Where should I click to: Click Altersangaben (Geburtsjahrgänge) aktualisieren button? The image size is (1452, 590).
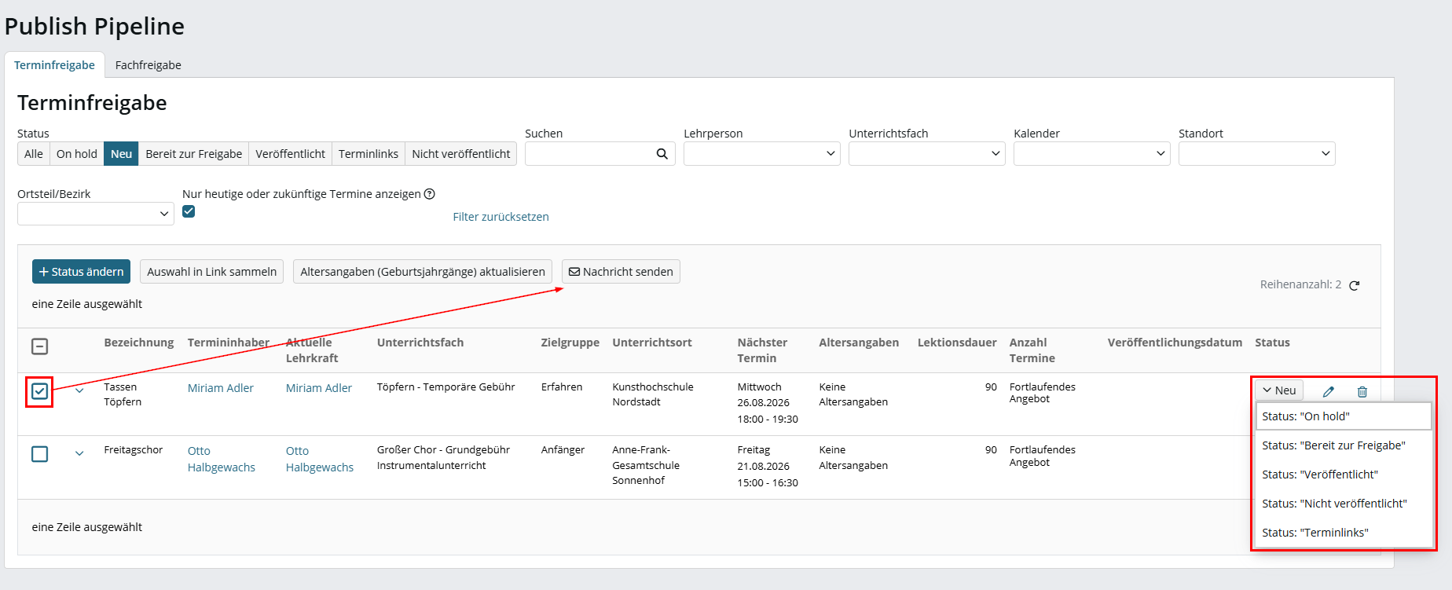[423, 272]
